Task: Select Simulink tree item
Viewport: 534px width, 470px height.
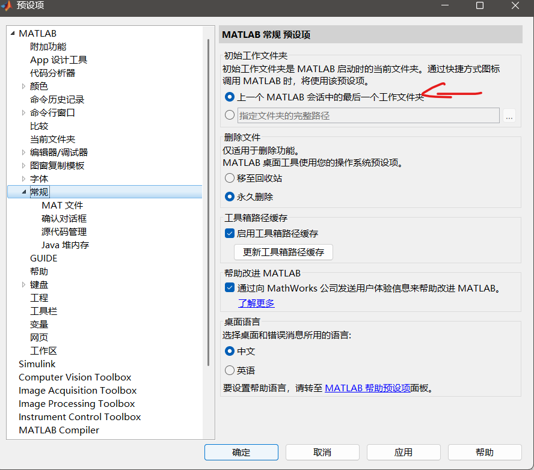Action: (x=37, y=364)
